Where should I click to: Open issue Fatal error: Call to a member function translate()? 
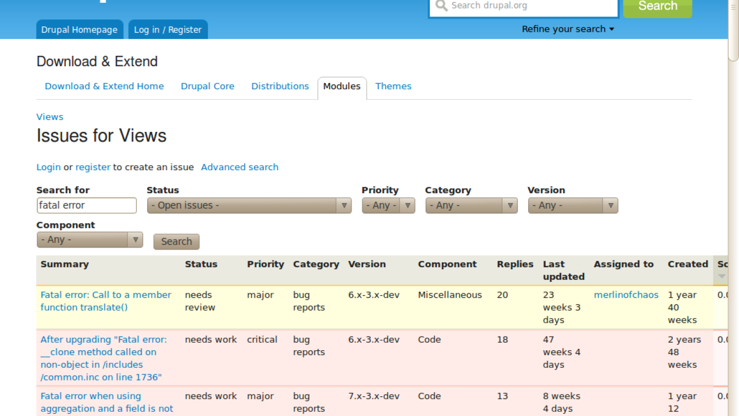pos(106,301)
